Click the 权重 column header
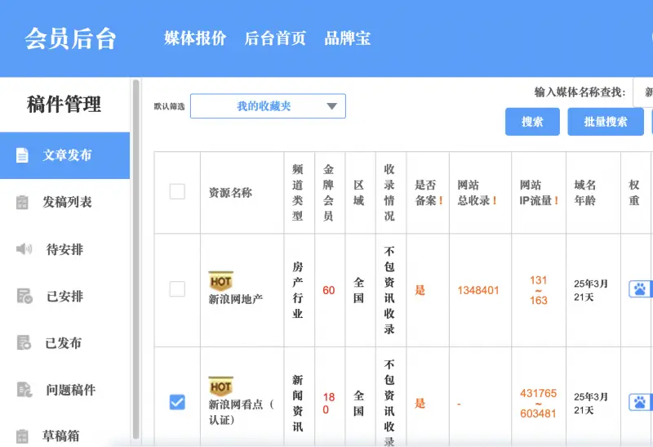Image resolution: width=653 pixels, height=447 pixels. [x=634, y=193]
